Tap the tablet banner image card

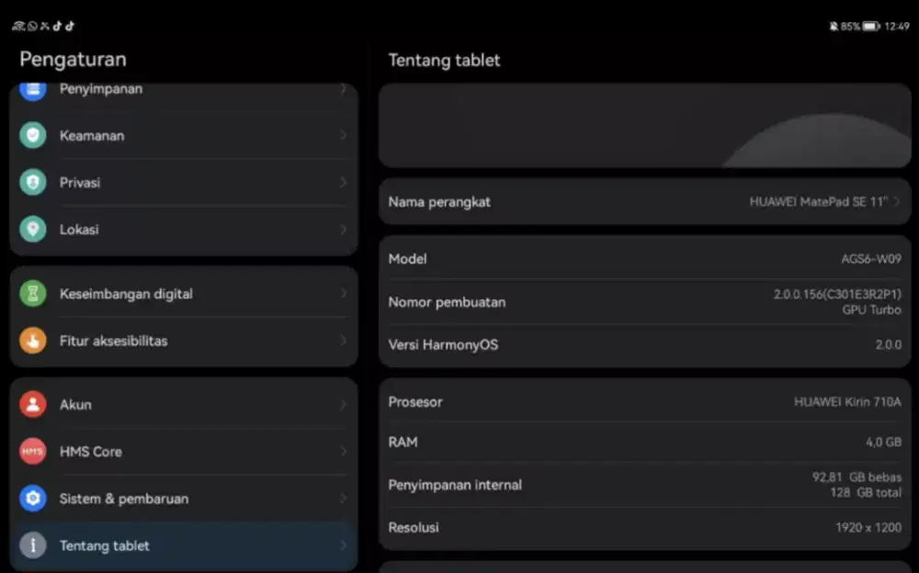pos(644,126)
